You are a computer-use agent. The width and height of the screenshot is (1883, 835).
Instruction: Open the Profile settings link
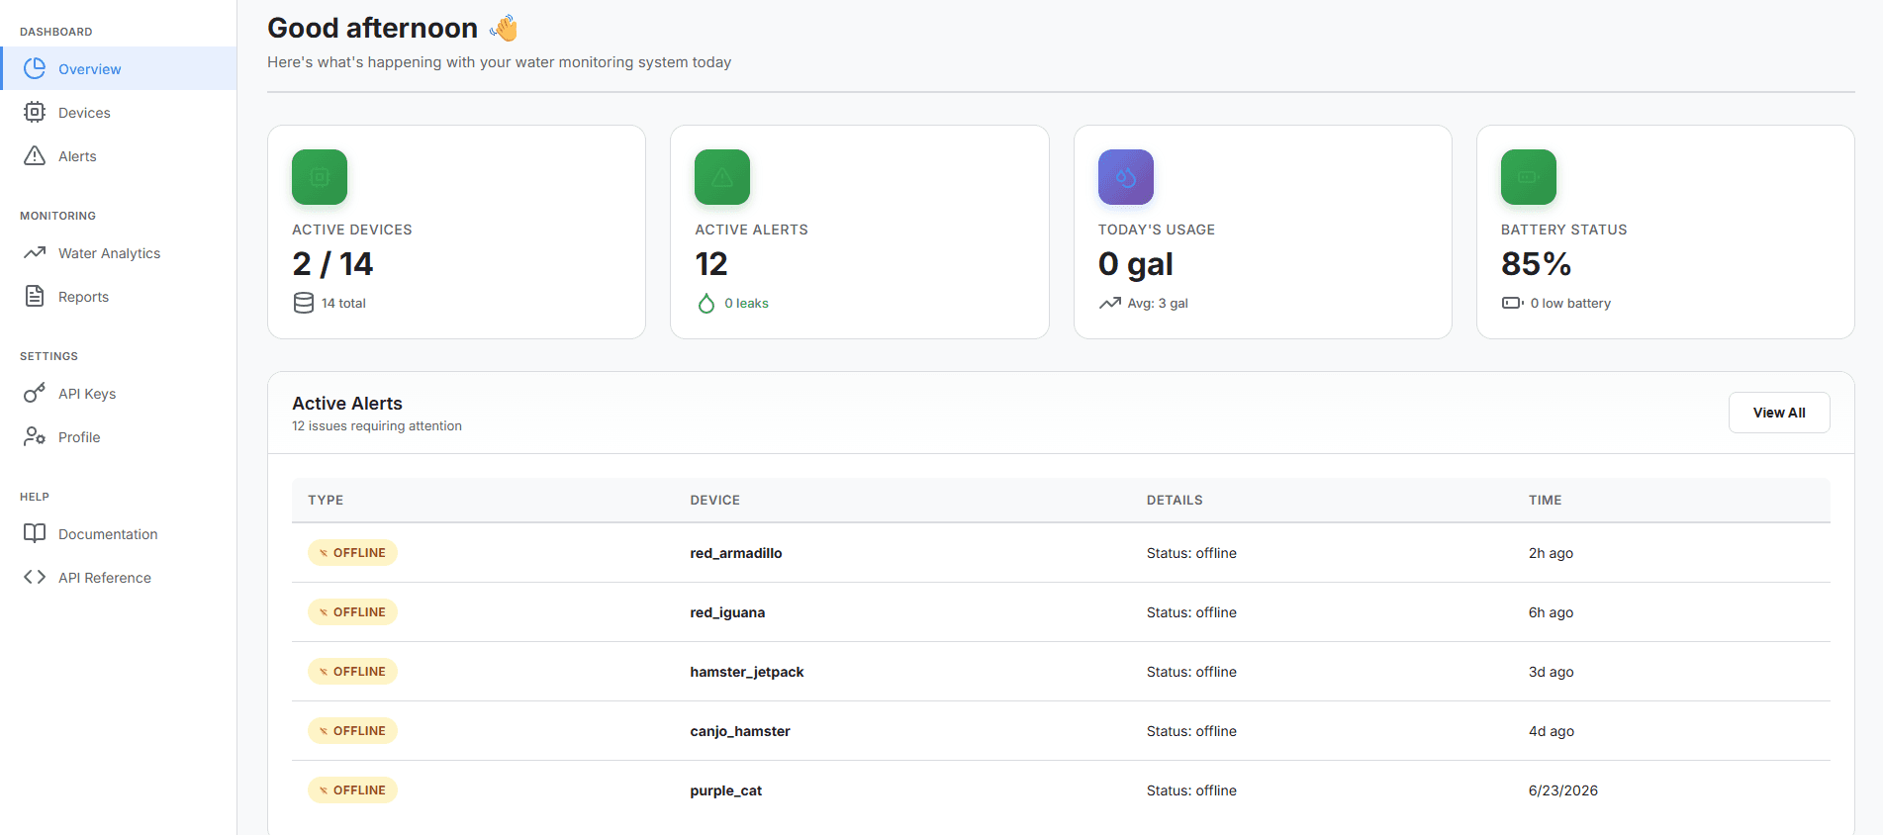119,436
